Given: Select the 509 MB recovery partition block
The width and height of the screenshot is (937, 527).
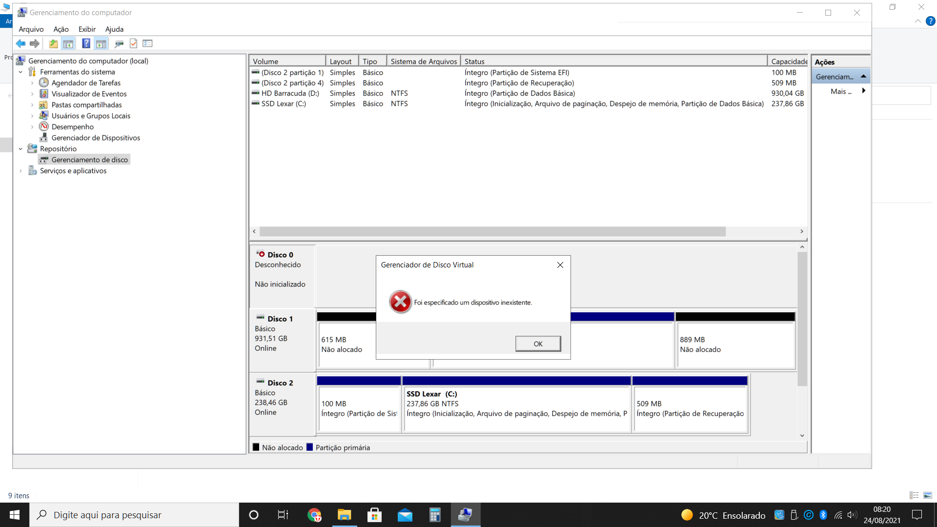Looking at the screenshot, I should pos(690,405).
